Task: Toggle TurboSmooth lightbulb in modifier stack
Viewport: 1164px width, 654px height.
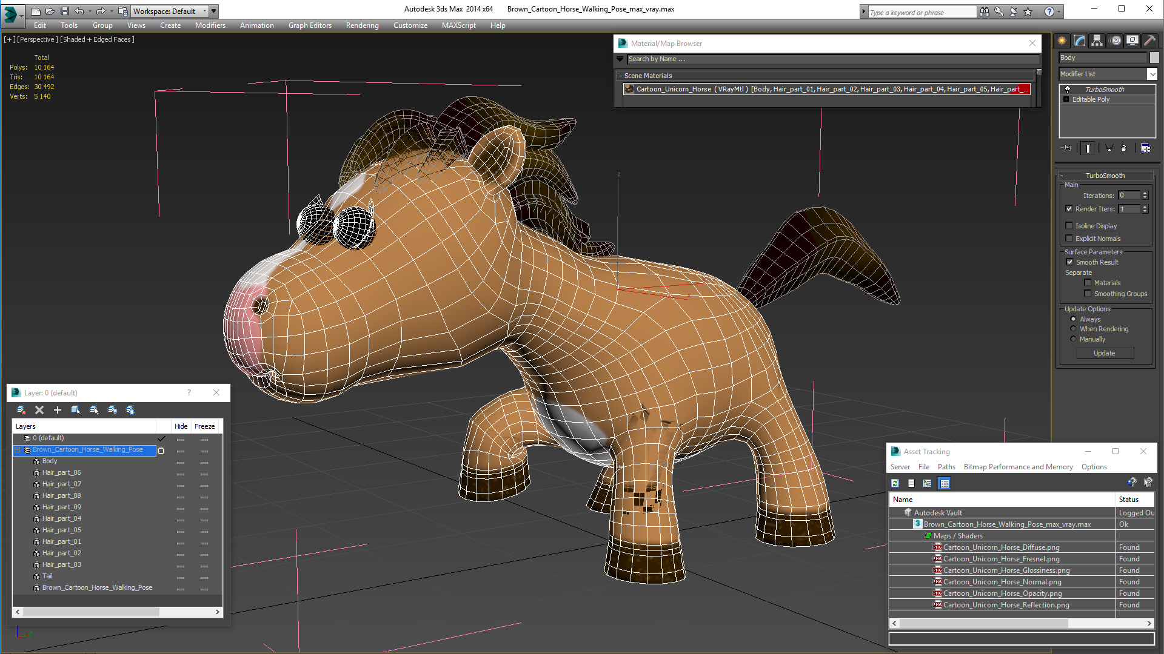Action: point(1068,89)
